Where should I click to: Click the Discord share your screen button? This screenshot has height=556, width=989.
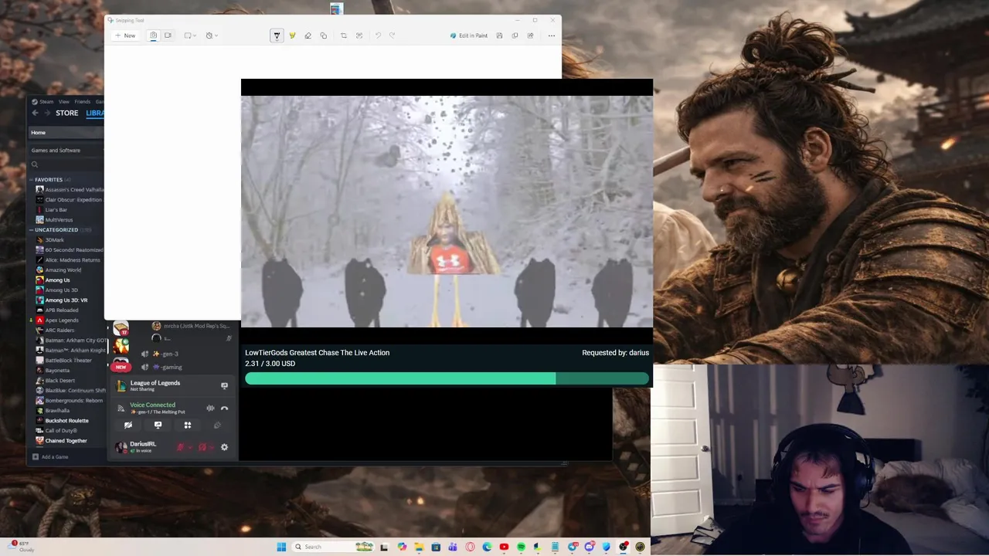[x=158, y=425]
